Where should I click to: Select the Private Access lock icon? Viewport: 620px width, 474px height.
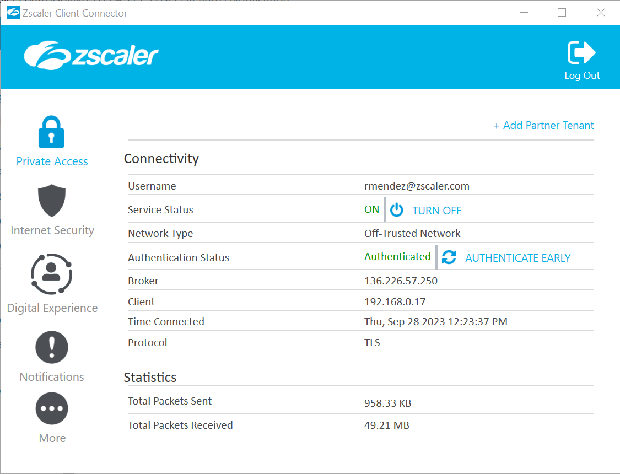52,132
